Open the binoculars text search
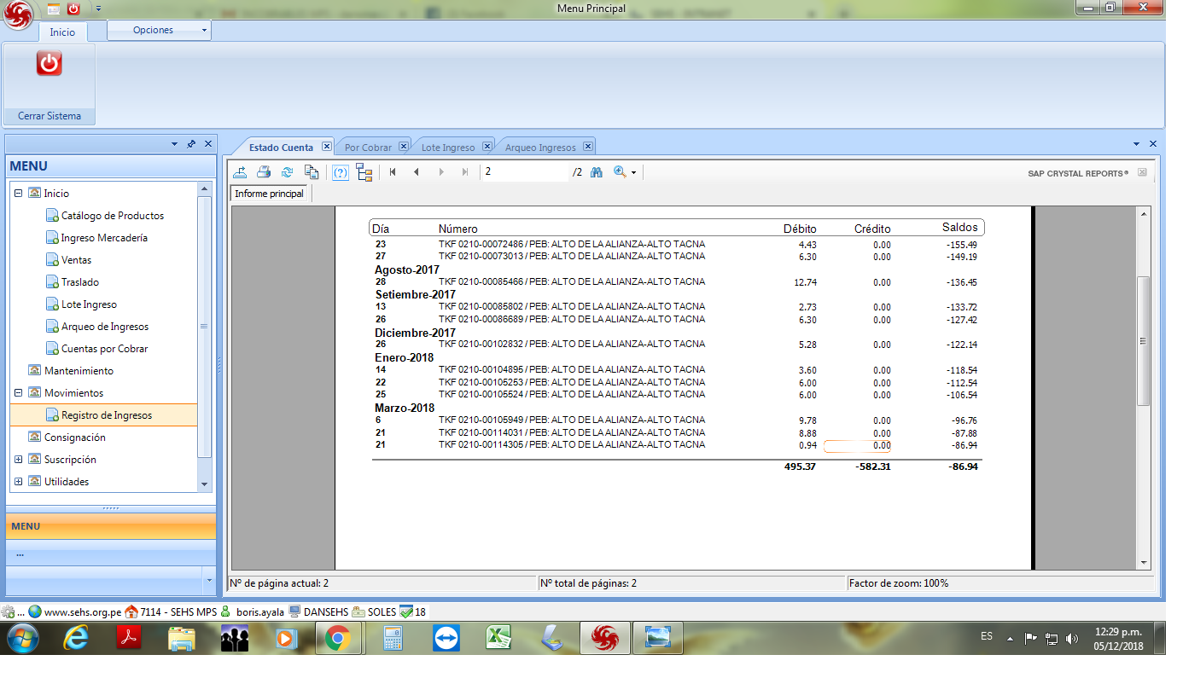The width and height of the screenshot is (1183, 678). click(597, 172)
